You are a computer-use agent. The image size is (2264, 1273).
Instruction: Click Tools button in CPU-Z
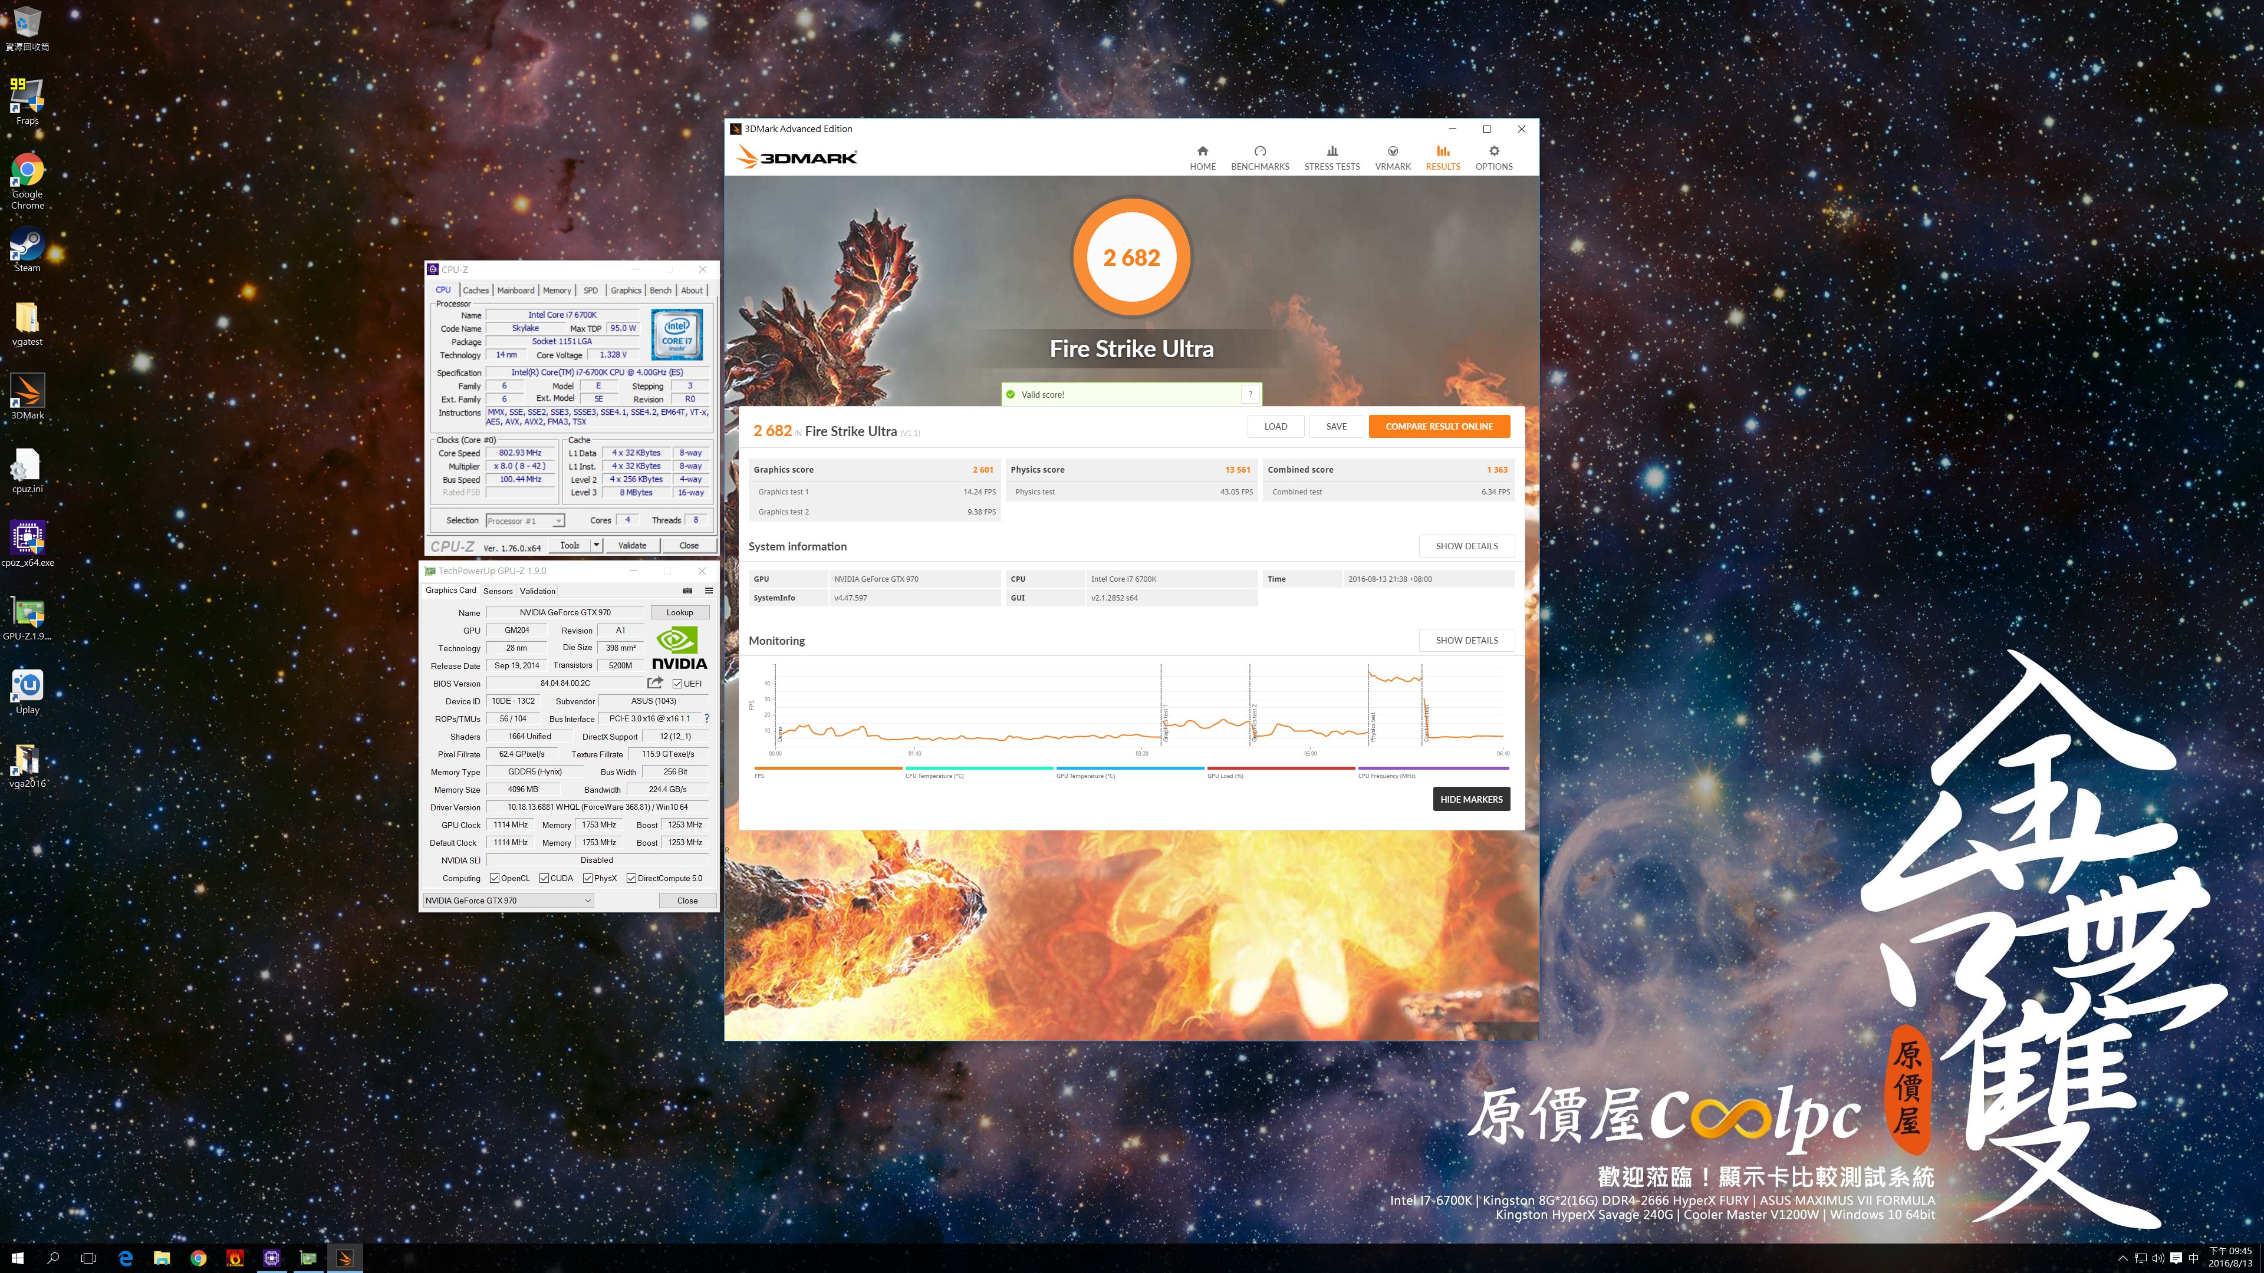pyautogui.click(x=570, y=545)
